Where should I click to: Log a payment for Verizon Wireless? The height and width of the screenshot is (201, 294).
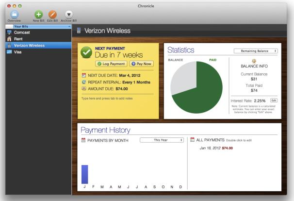(x=111, y=64)
